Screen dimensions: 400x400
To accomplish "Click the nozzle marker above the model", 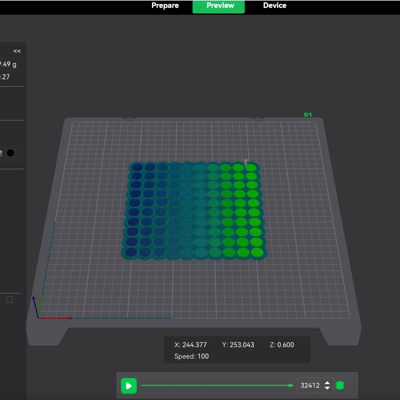I will pos(246,162).
